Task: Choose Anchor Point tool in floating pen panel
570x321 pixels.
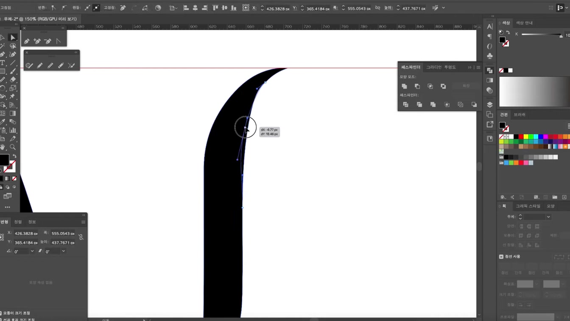Action: coord(59,41)
